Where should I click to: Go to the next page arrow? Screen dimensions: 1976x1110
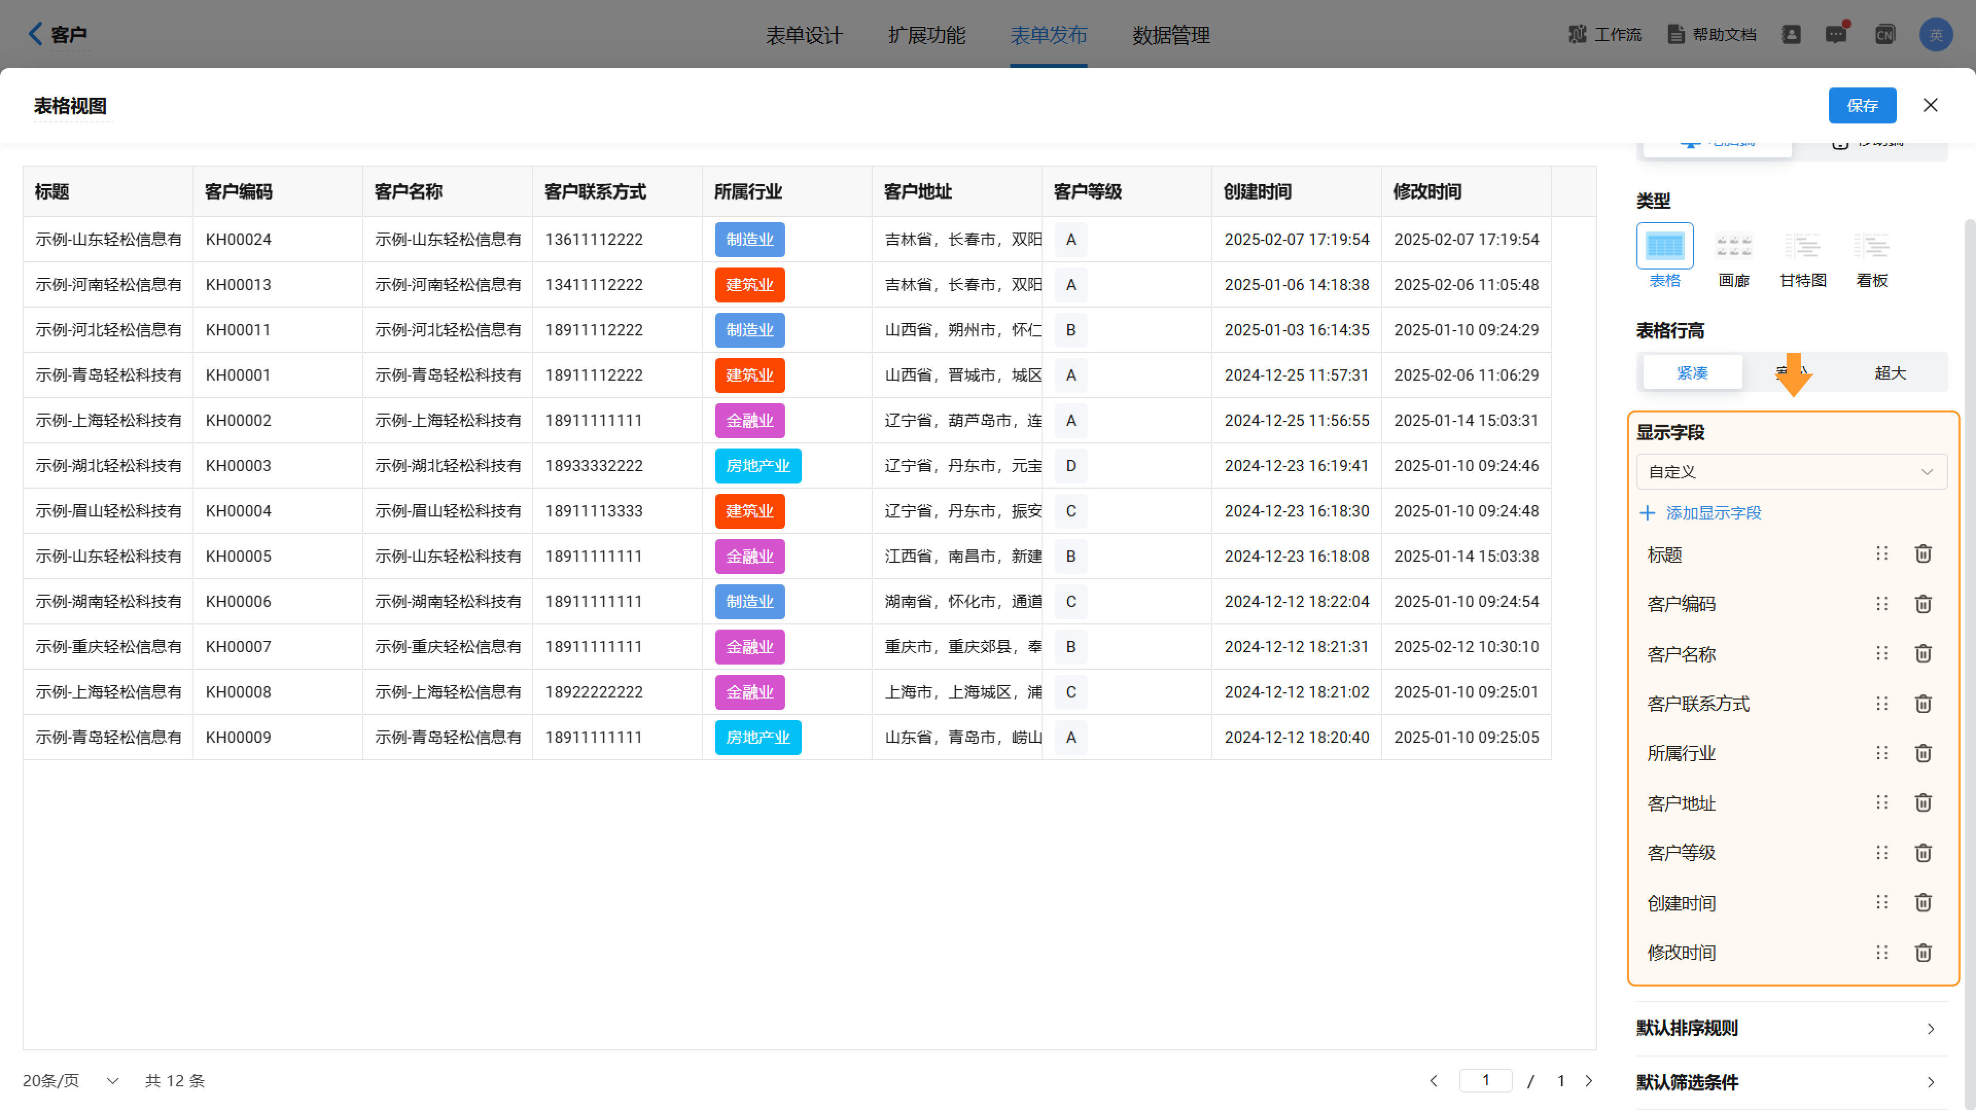click(1589, 1081)
